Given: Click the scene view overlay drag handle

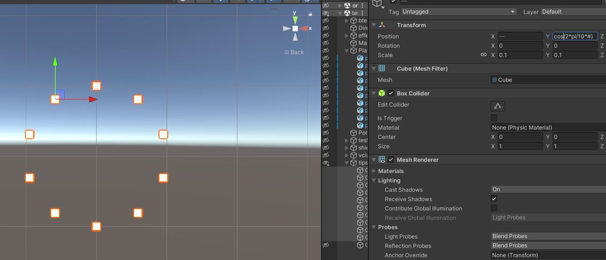Looking at the screenshot, I should click(x=275, y=9).
